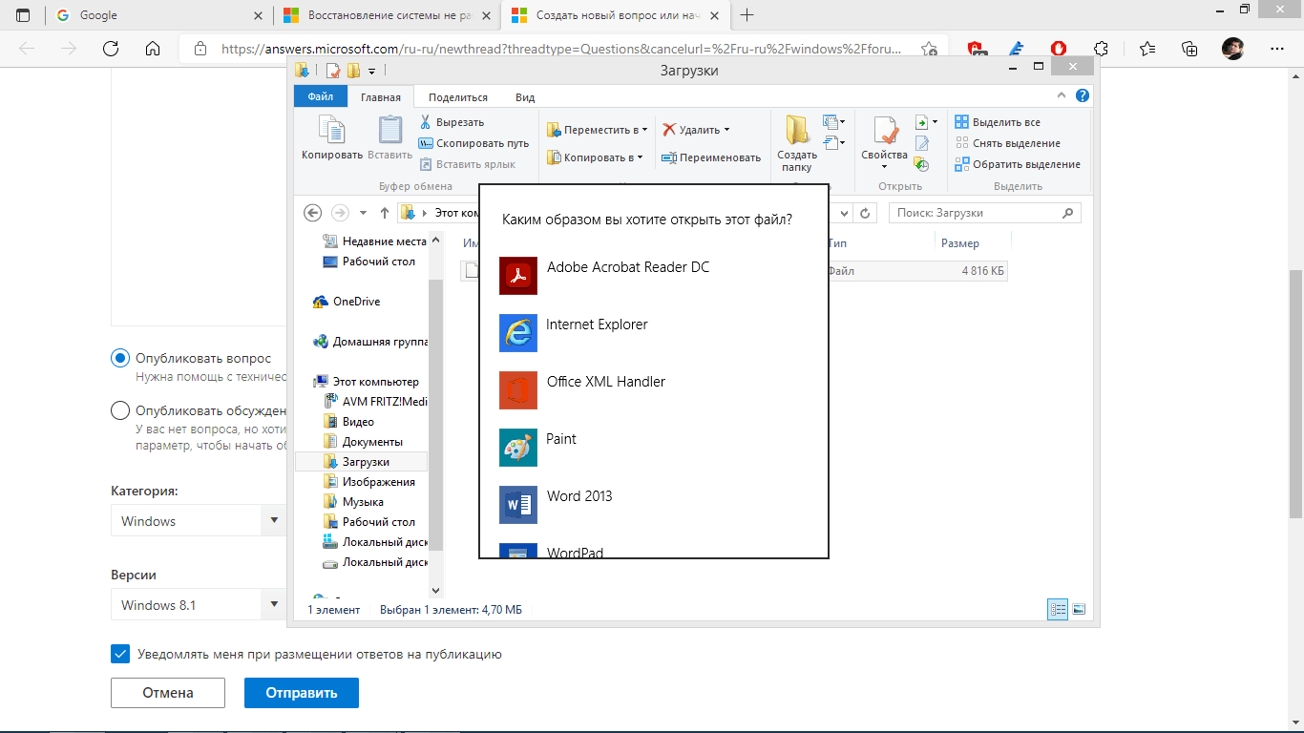This screenshot has height=733, width=1304.
Task: Open quick access toolbar customize arrow
Action: tap(372, 71)
